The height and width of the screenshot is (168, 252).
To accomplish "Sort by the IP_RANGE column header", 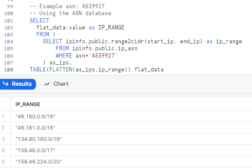I will (x=28, y=104).
